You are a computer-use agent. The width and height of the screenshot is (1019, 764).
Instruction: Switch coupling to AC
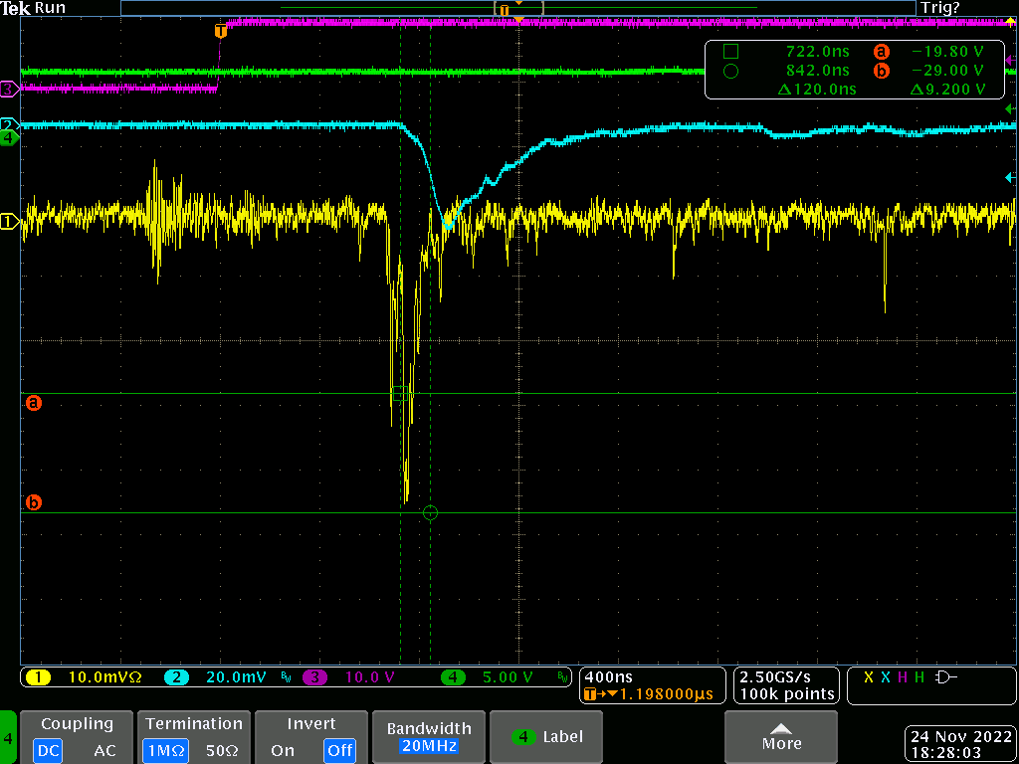click(x=104, y=750)
